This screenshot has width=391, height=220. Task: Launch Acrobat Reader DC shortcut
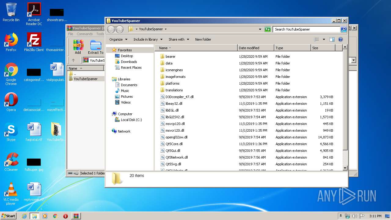point(34,14)
